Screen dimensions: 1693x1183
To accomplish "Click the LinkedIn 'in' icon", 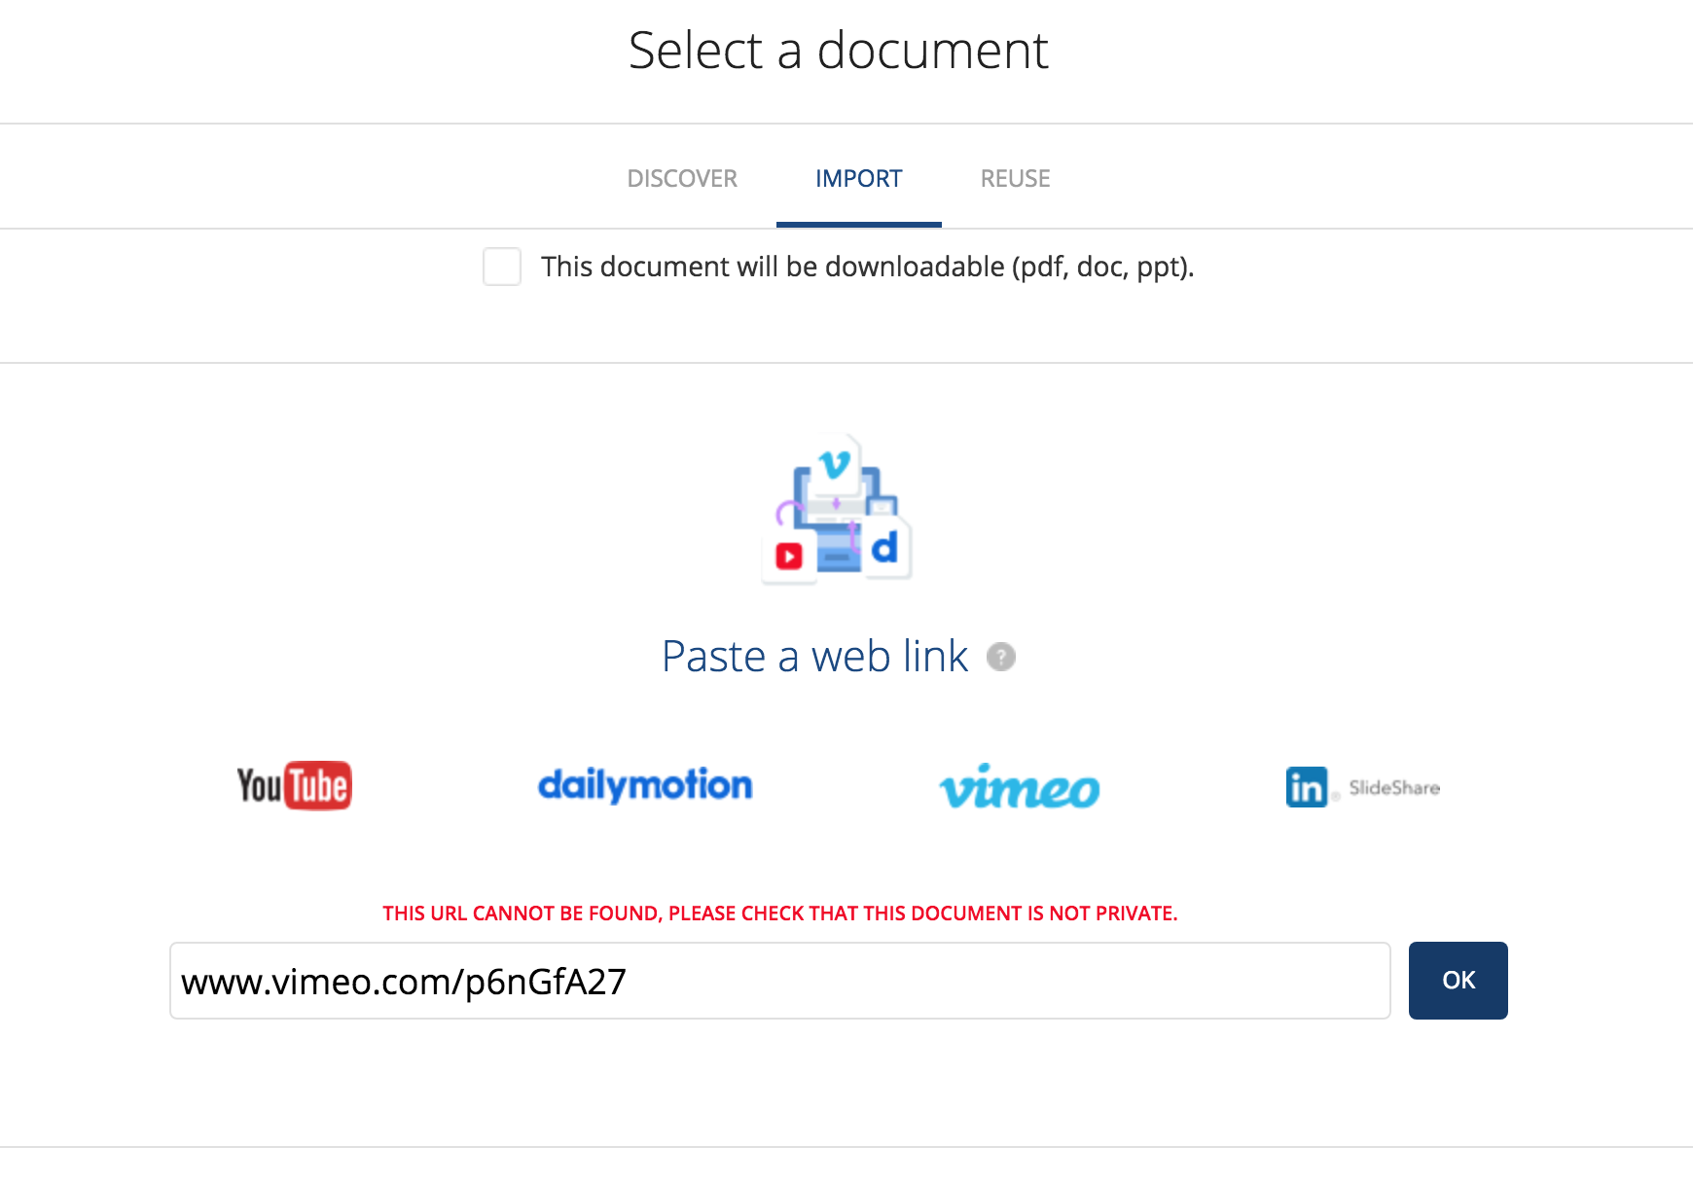I will click(x=1306, y=787).
